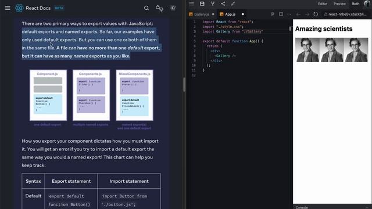Image resolution: width=372 pixels, height=209 pixels.
Task: Click the React logo icon
Action: 19,8
